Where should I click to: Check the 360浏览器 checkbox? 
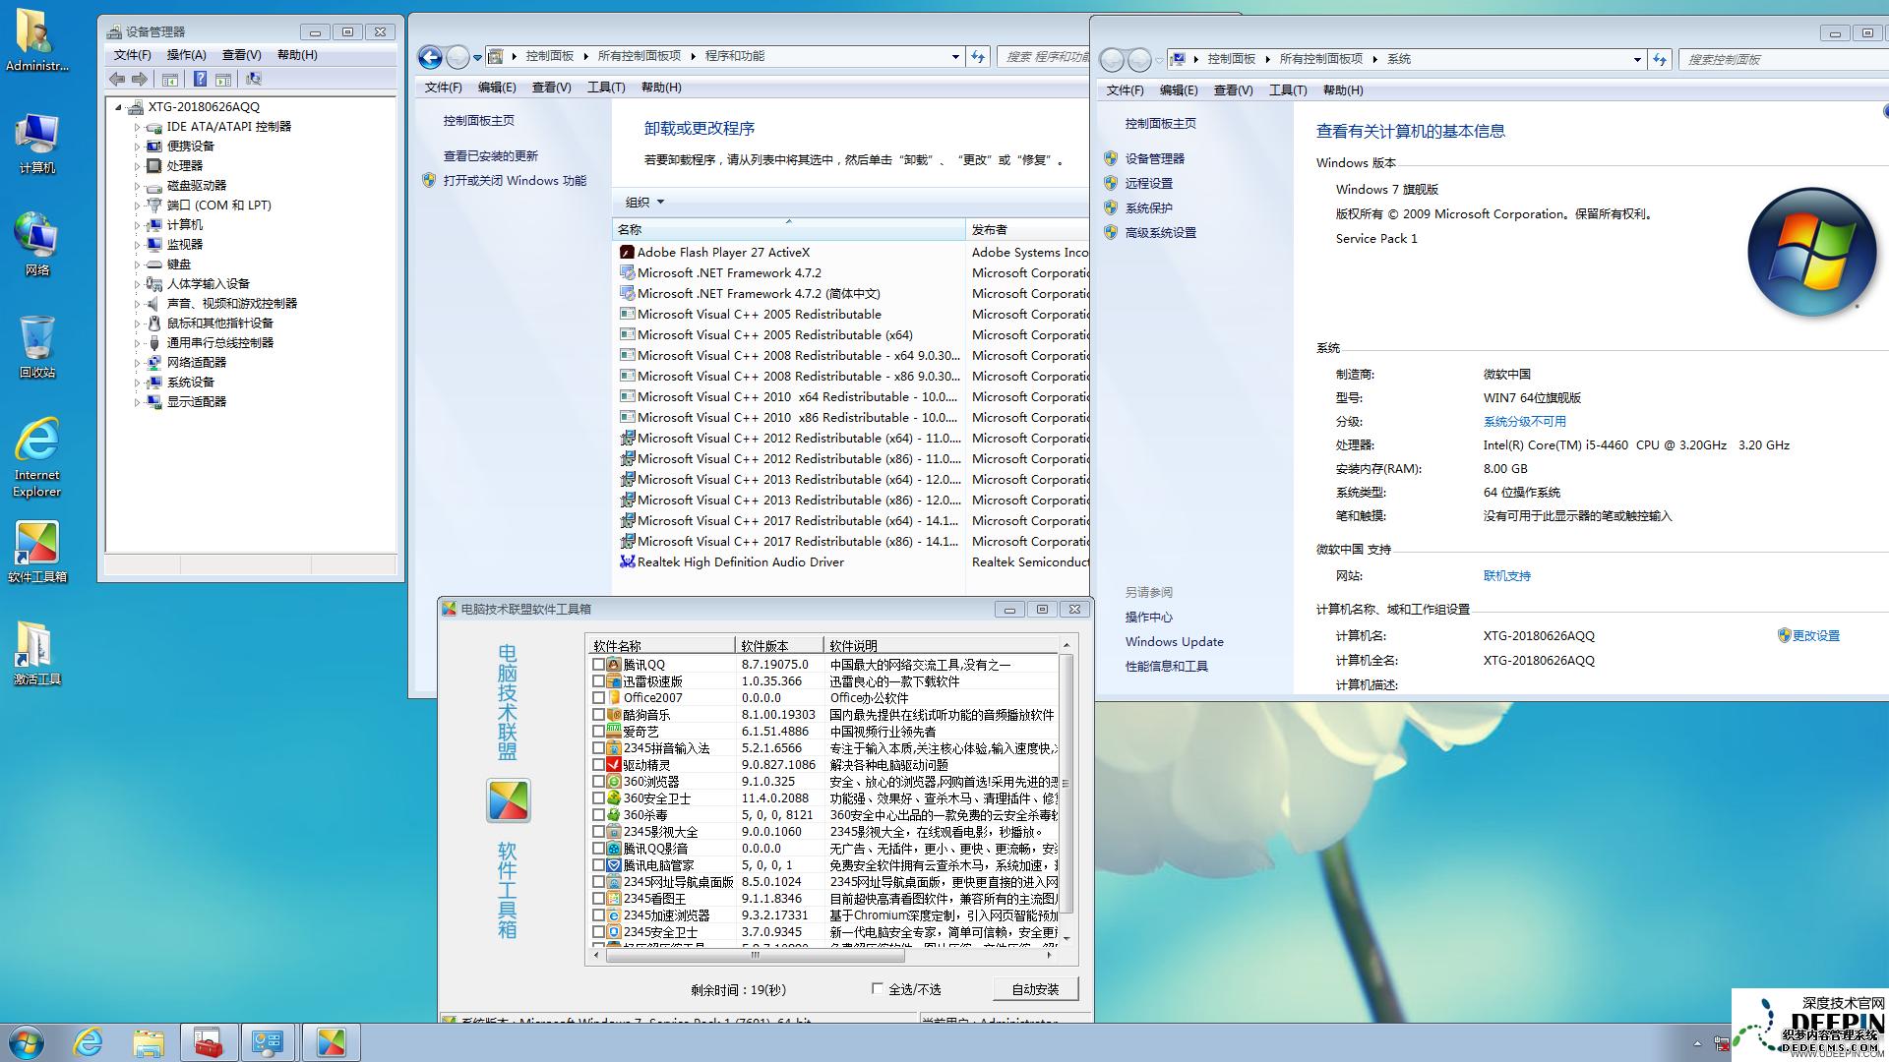598,782
